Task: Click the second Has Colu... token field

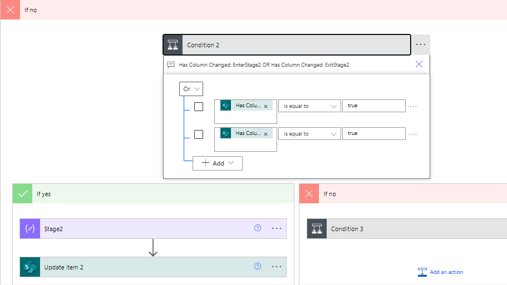Action: click(x=246, y=139)
